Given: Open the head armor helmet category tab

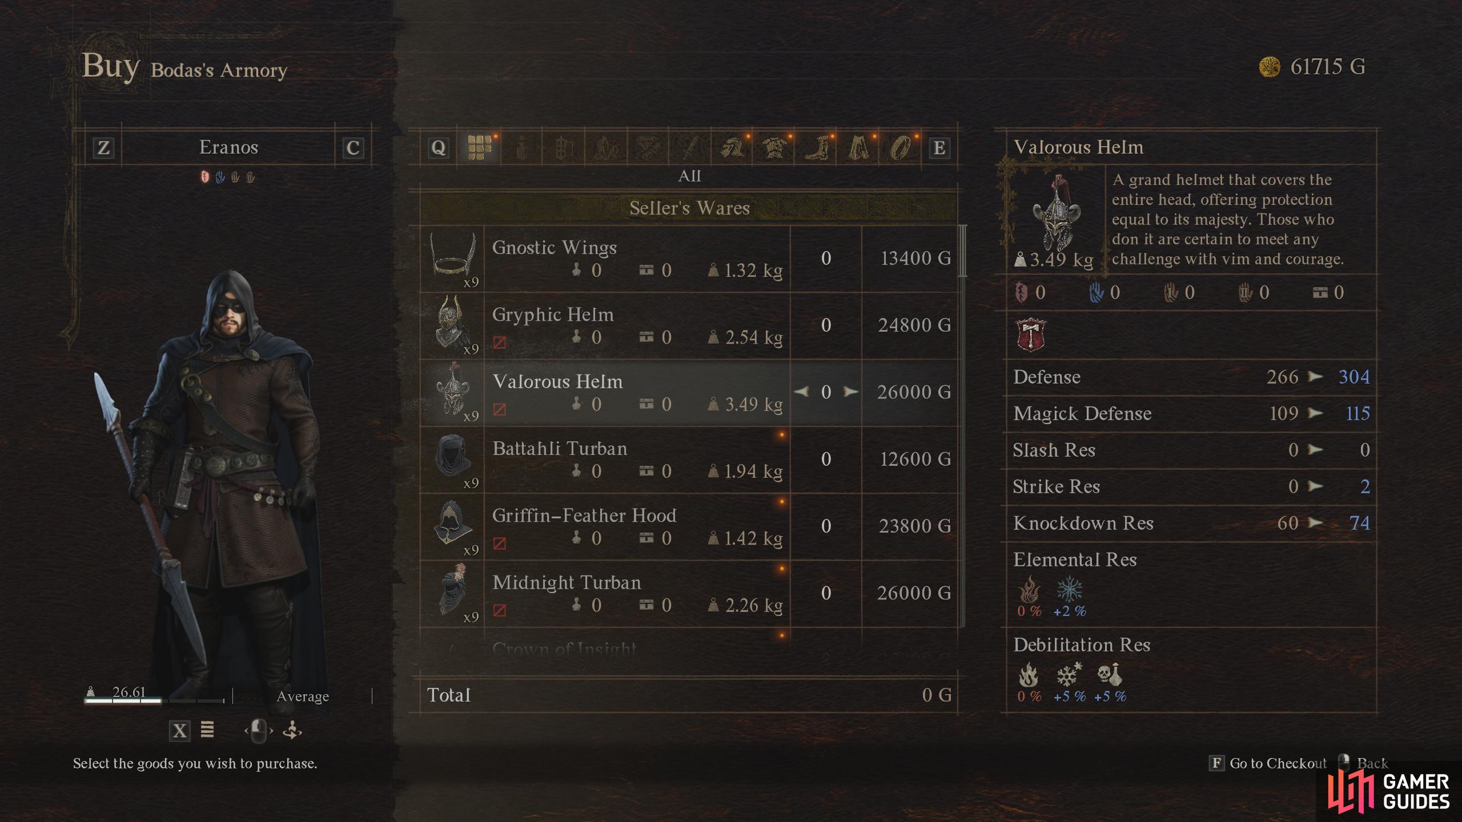Looking at the screenshot, I should pyautogui.click(x=733, y=148).
